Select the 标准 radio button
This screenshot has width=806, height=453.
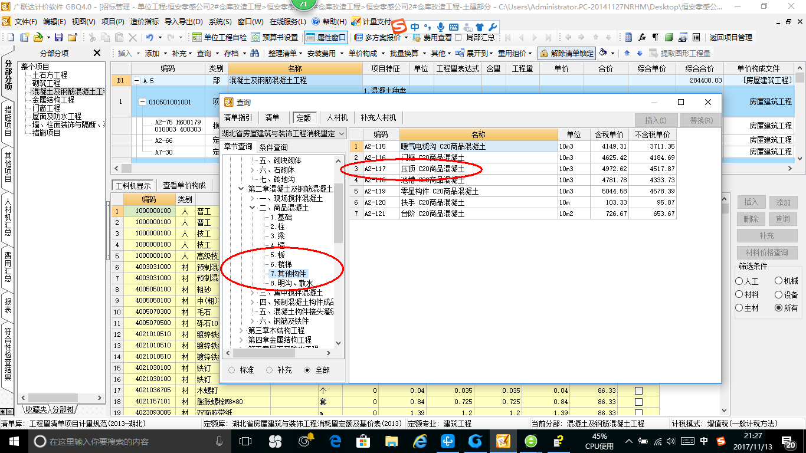pos(231,370)
